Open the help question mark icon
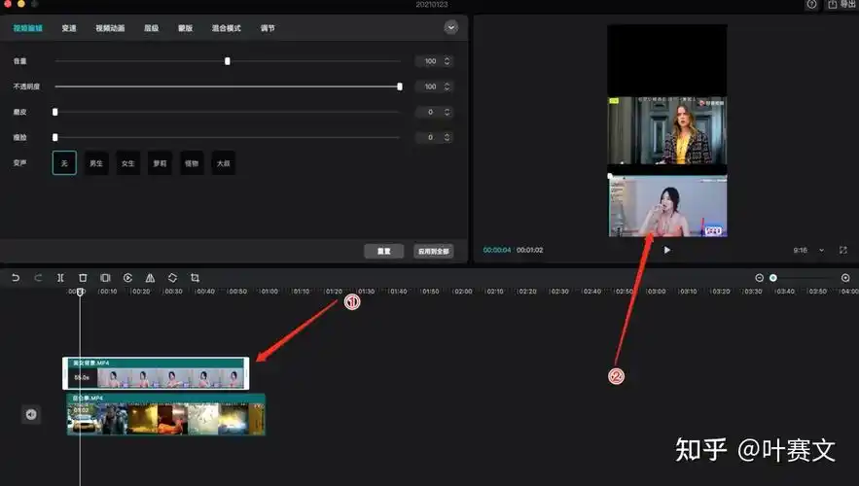This screenshot has height=486, width=859. [x=811, y=5]
